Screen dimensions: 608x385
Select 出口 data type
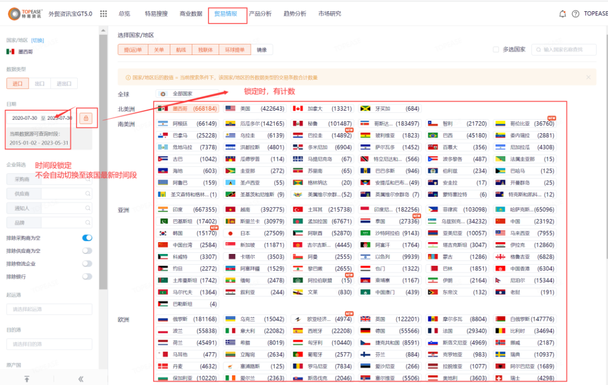point(39,84)
